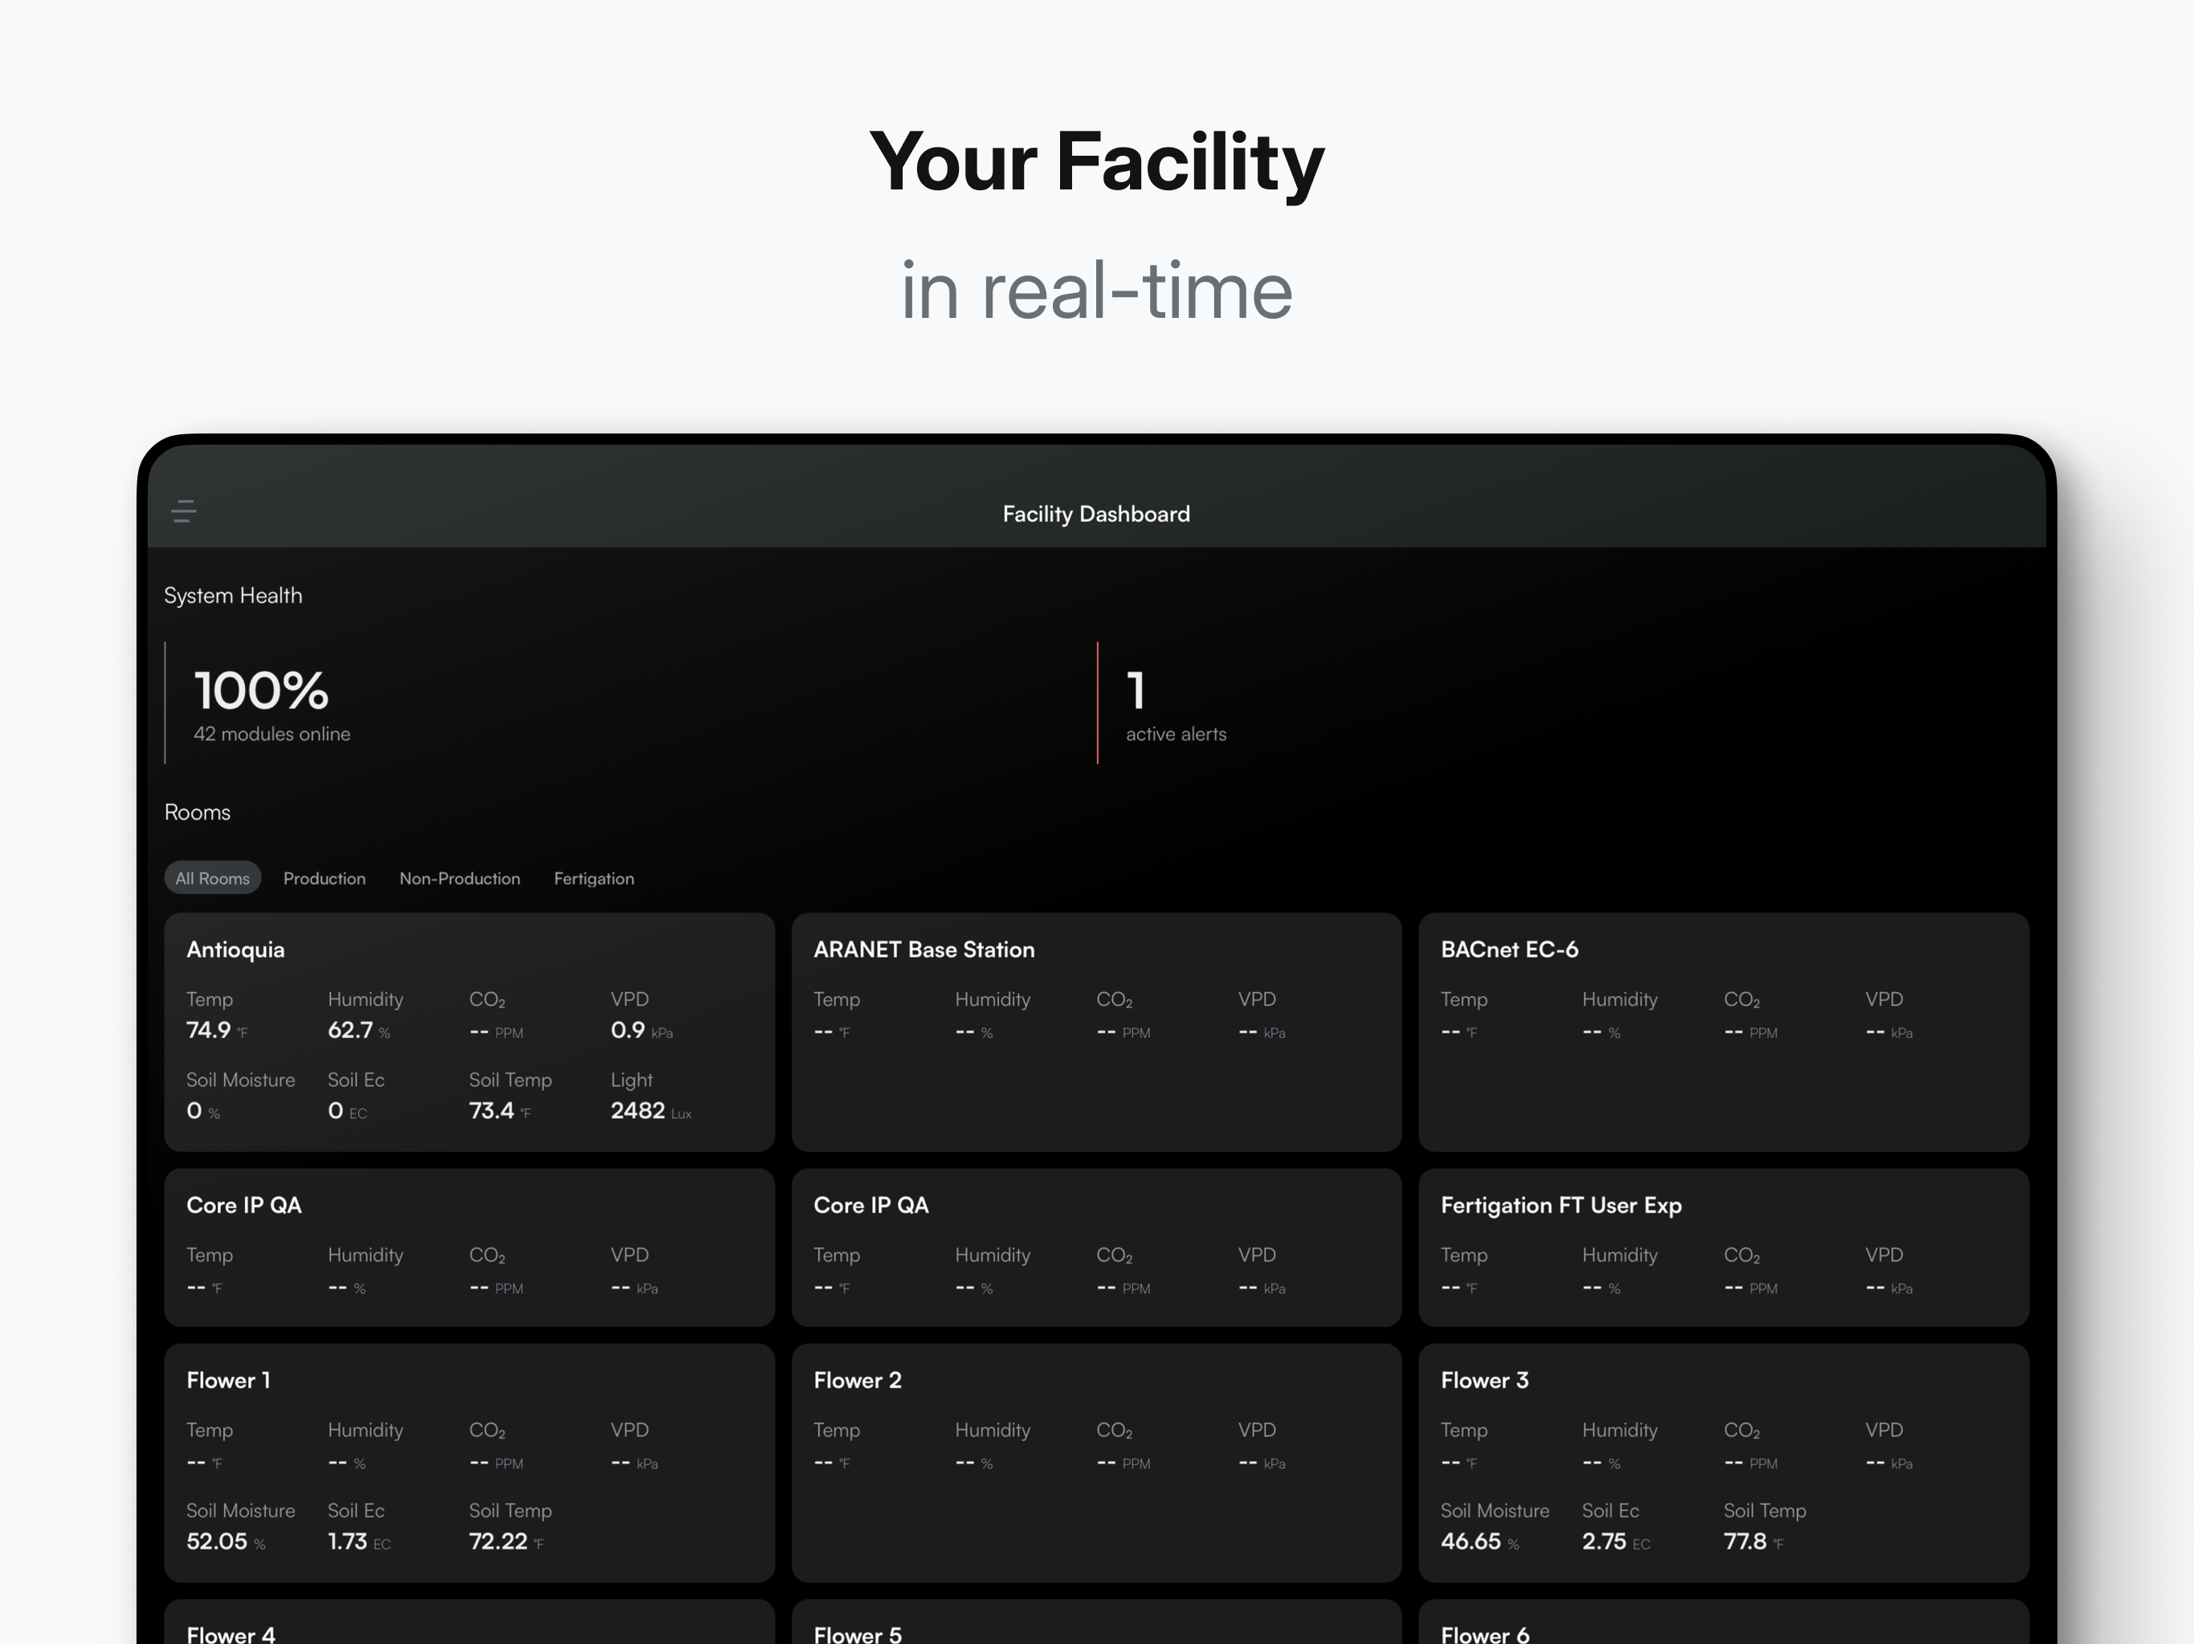Click Flower 1 soil moisture 52.05
This screenshot has width=2194, height=1644.
coord(217,1541)
